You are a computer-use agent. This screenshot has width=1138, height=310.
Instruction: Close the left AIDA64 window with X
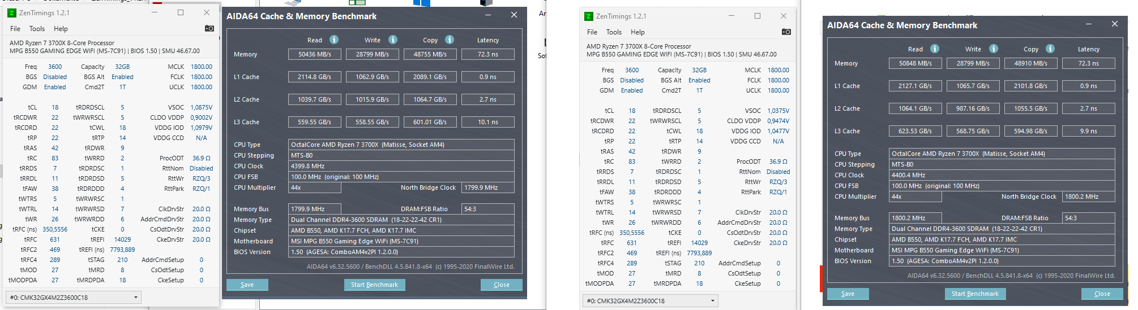tap(514, 15)
